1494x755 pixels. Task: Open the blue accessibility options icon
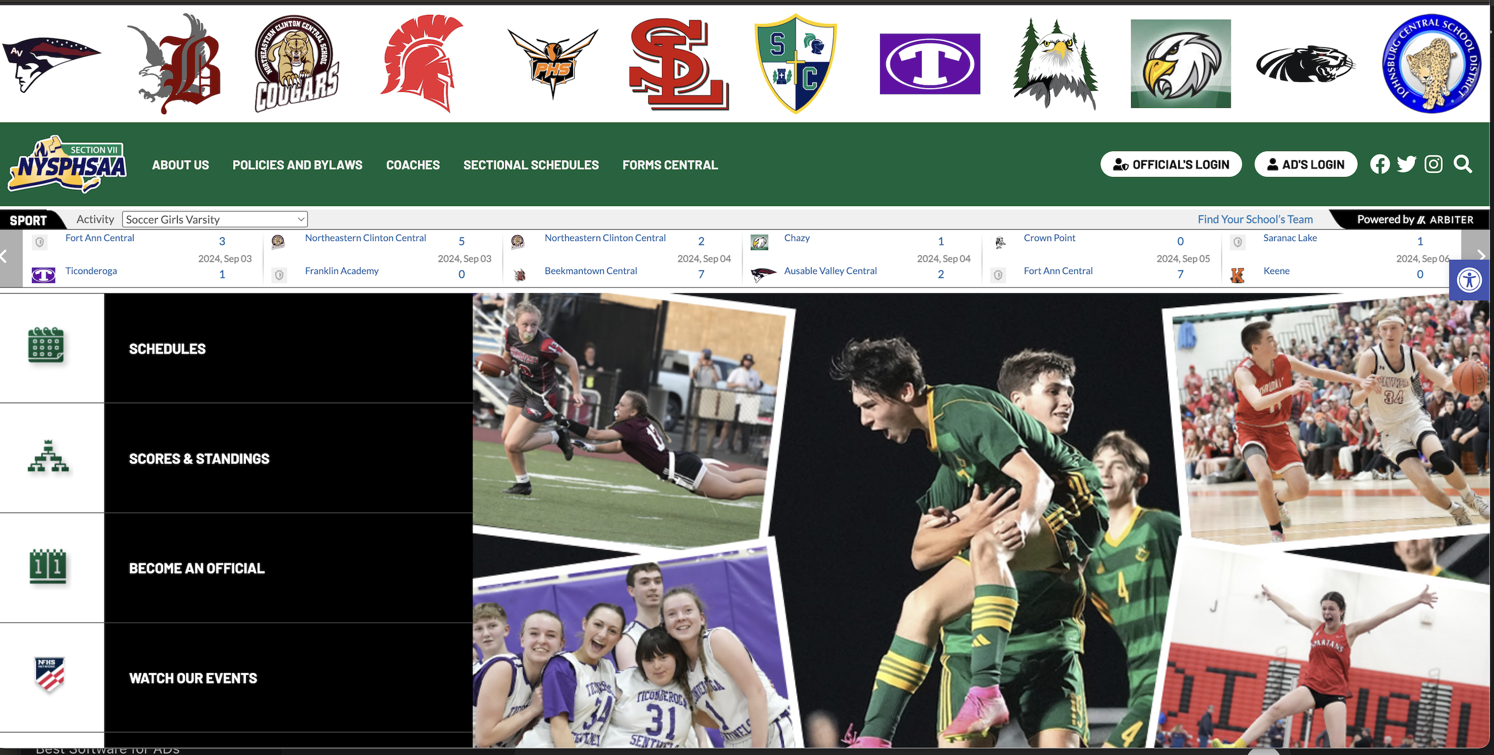click(x=1470, y=280)
